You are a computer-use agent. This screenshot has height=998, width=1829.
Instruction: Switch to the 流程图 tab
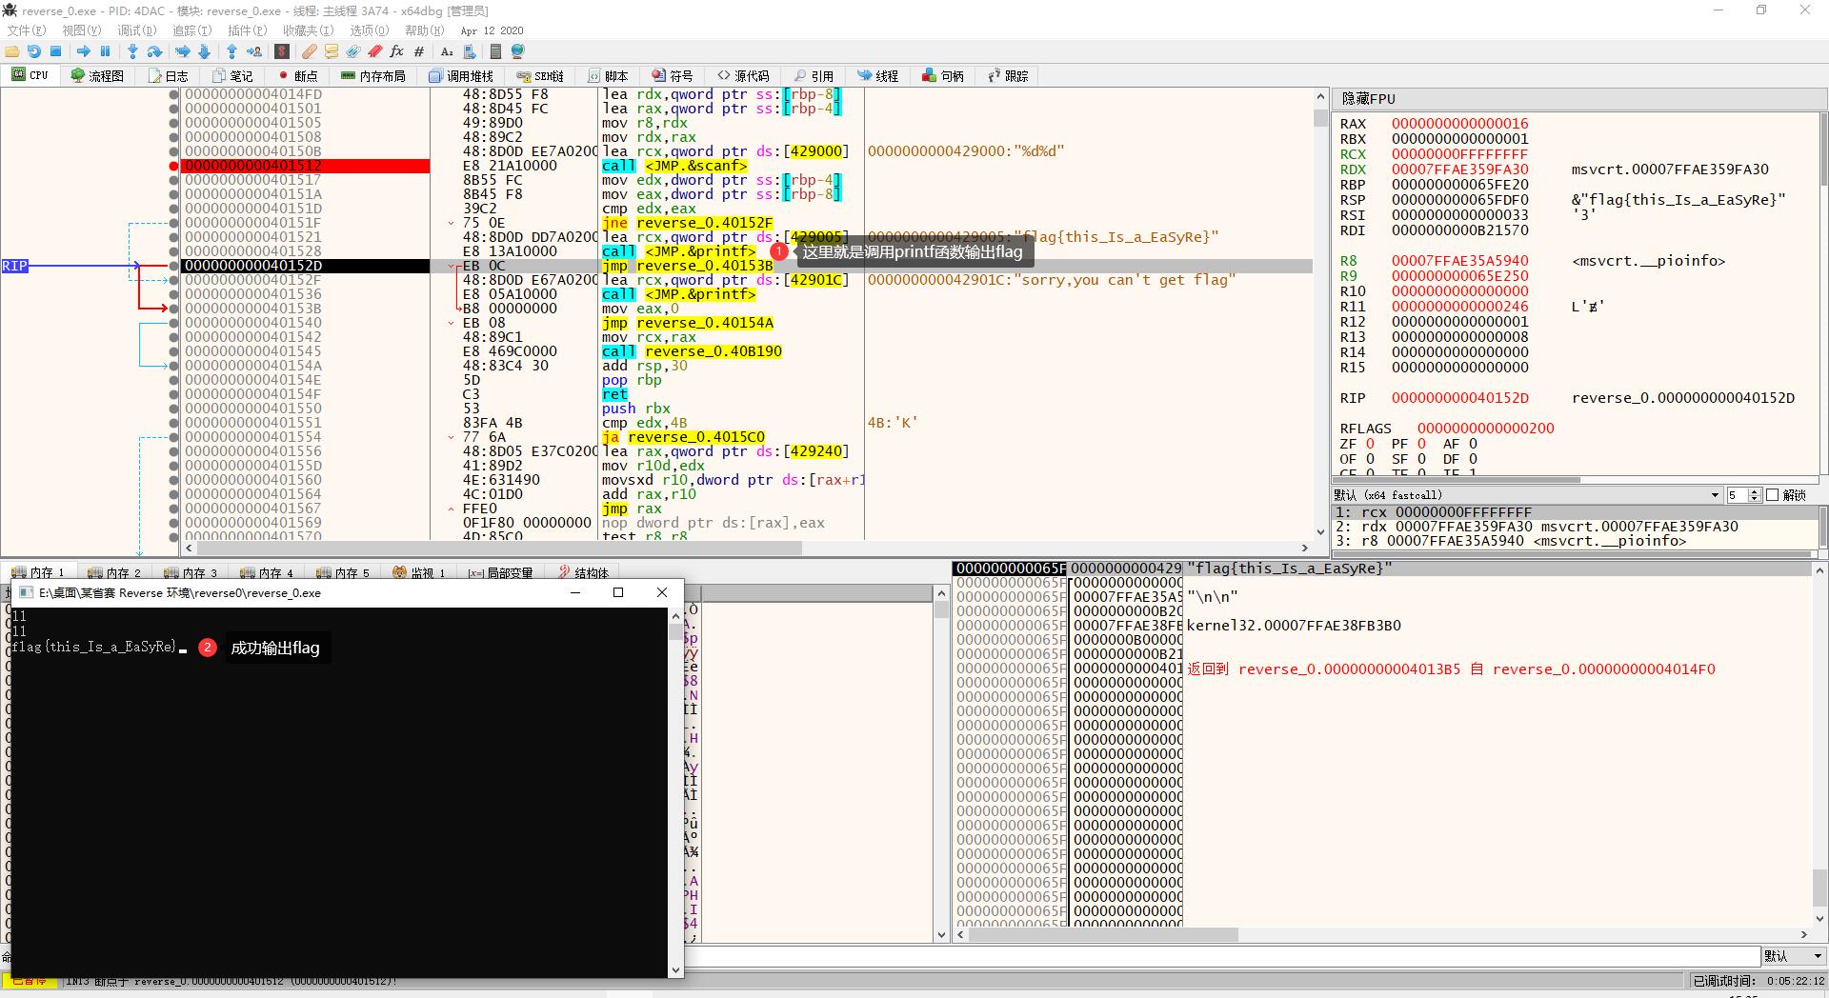click(97, 75)
